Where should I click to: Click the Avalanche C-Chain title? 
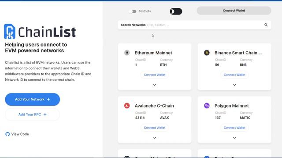click(x=154, y=106)
